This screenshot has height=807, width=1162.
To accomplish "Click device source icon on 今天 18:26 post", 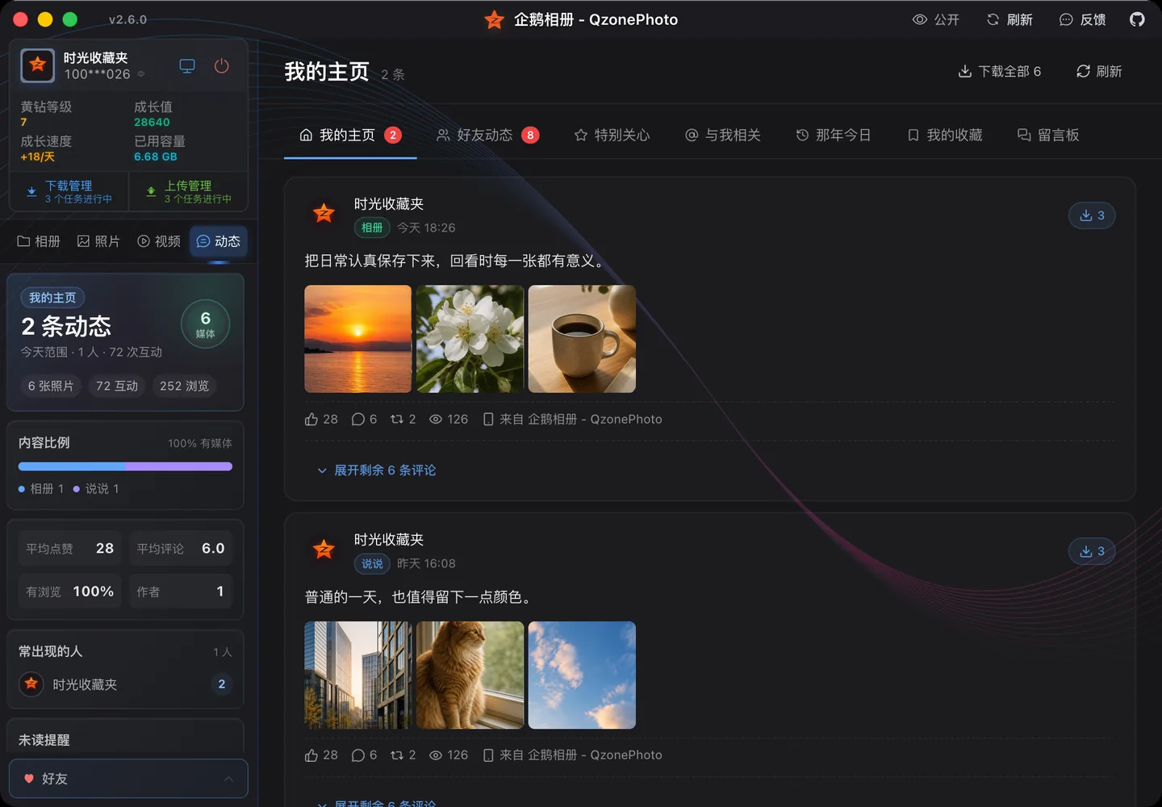I will coord(488,419).
